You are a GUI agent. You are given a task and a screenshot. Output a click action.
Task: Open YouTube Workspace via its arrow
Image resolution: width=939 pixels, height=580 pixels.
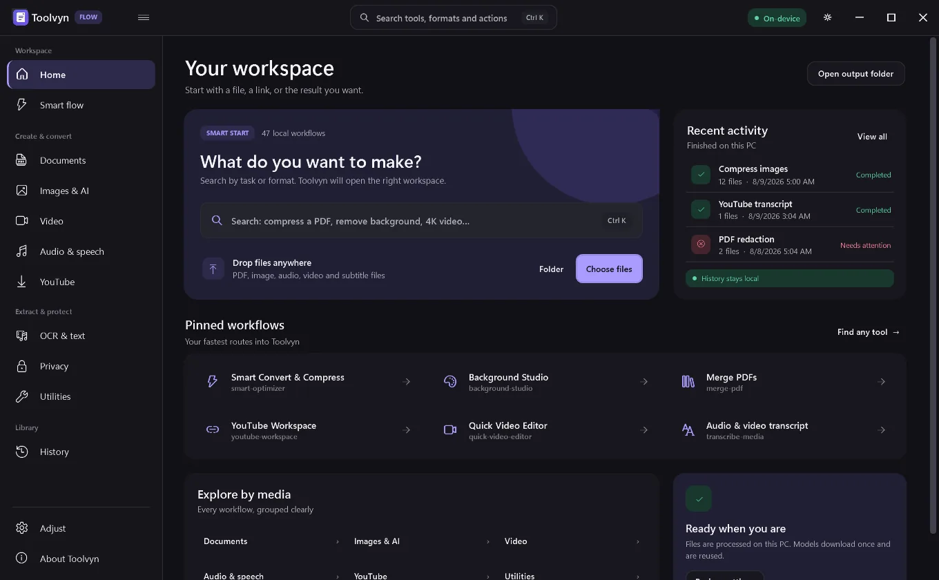(x=407, y=430)
